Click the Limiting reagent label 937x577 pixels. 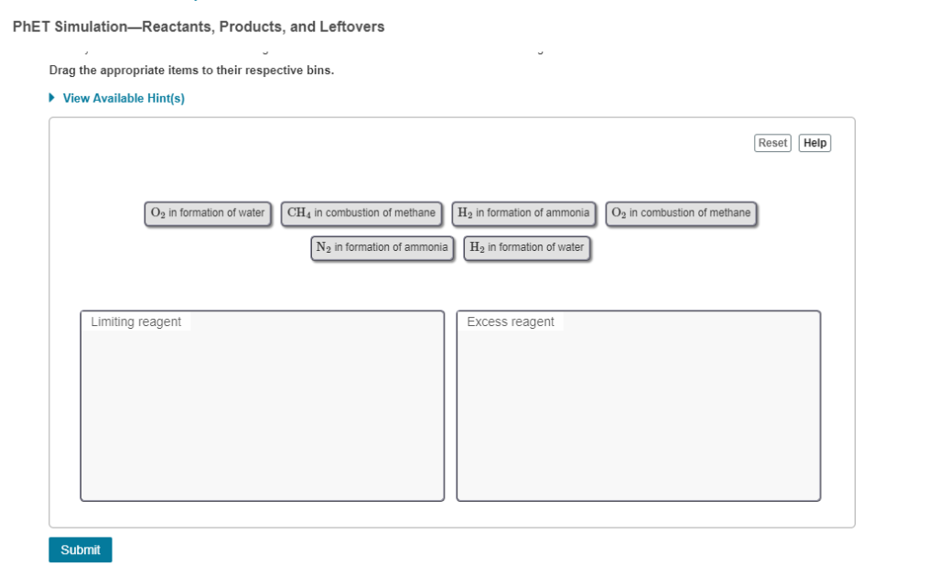click(x=135, y=321)
